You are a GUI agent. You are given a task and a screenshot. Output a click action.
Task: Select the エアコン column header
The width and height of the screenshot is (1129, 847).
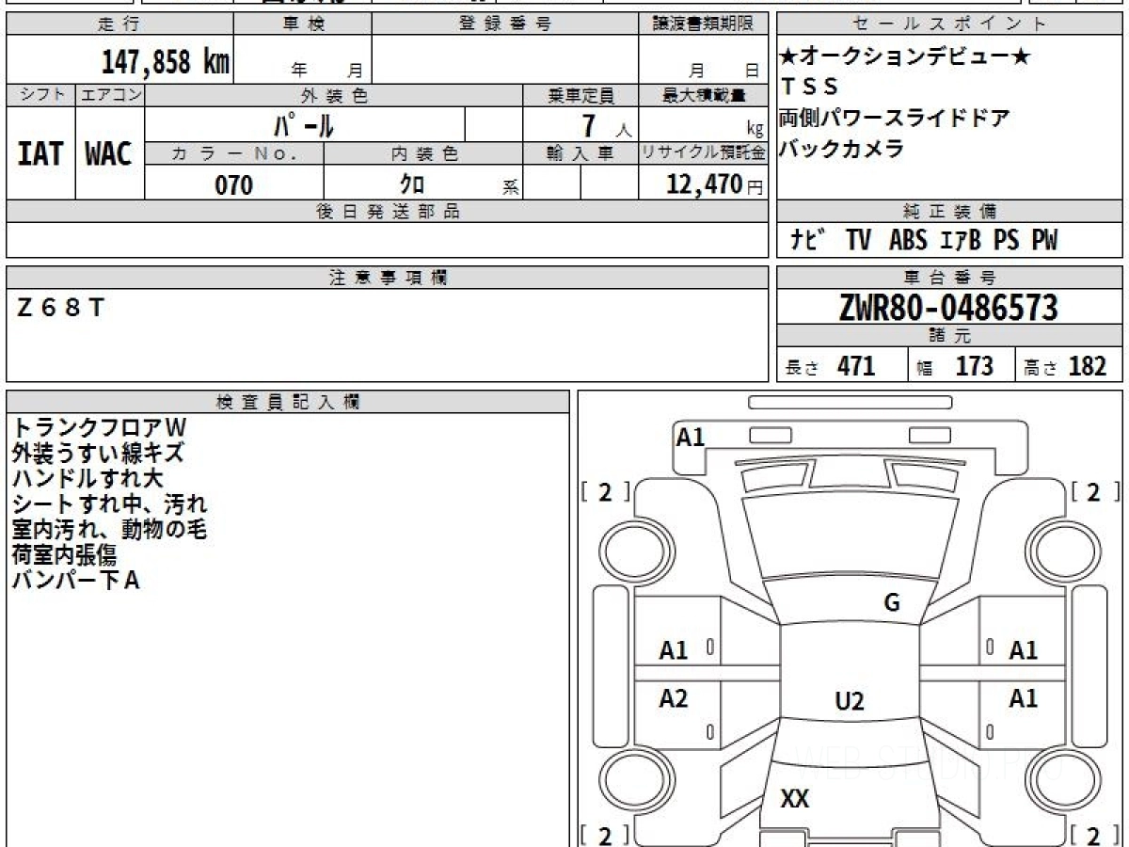pyautogui.click(x=110, y=95)
